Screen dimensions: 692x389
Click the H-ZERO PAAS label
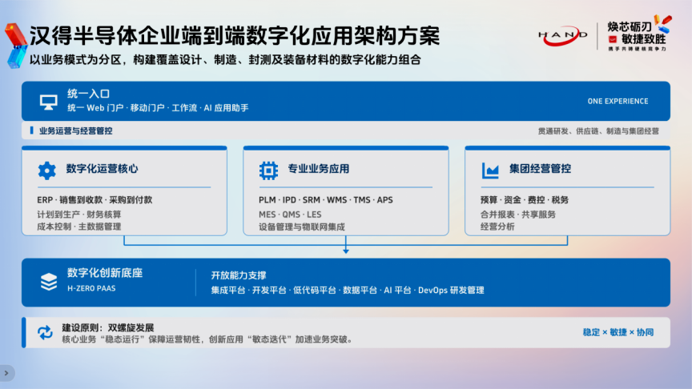pos(91,288)
